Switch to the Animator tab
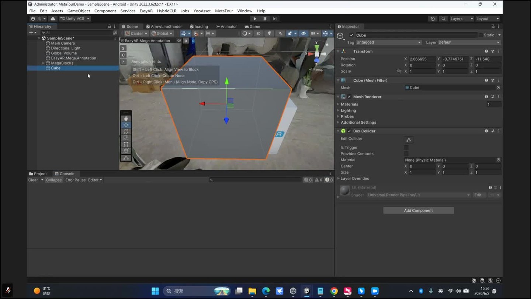 tap(226, 27)
